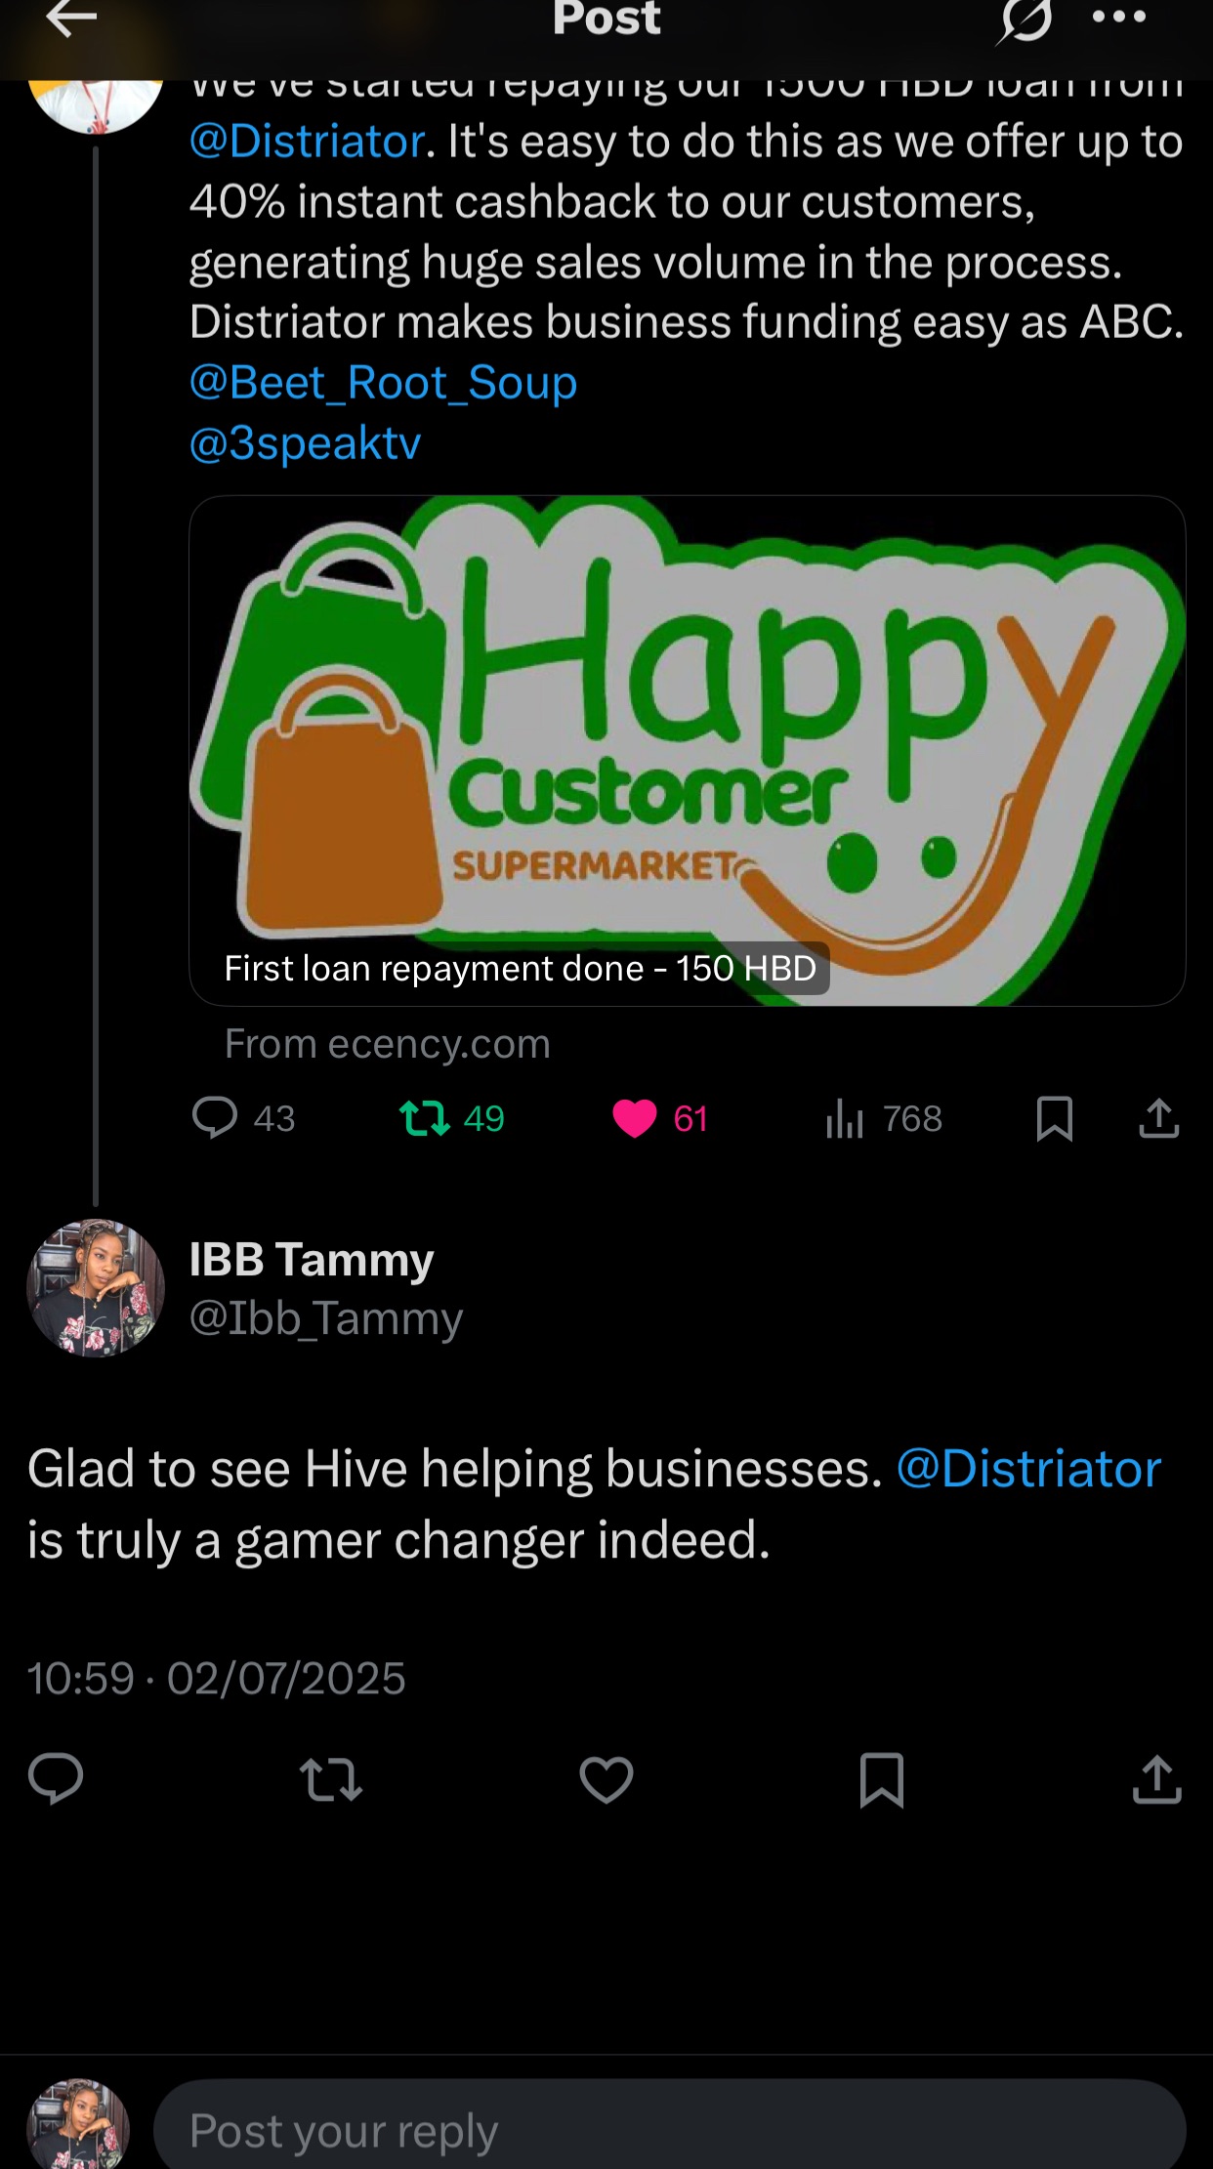The height and width of the screenshot is (2169, 1213).
Task: Undo the repost showing 49 count
Action: coord(451,1118)
